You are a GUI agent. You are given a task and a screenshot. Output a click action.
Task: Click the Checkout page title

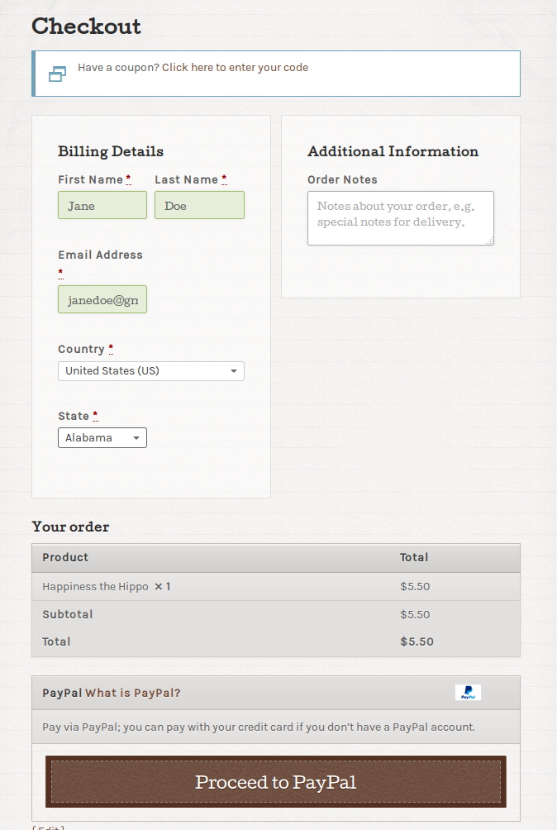click(x=86, y=26)
